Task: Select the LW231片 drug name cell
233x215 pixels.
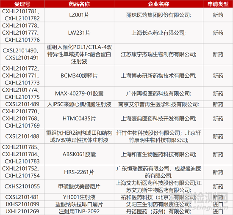Action: pos(79,33)
